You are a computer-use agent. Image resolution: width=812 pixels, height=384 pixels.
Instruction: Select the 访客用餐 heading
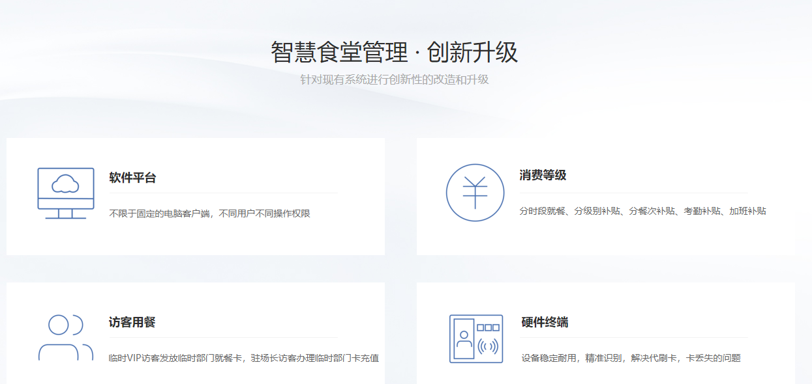[x=132, y=322]
